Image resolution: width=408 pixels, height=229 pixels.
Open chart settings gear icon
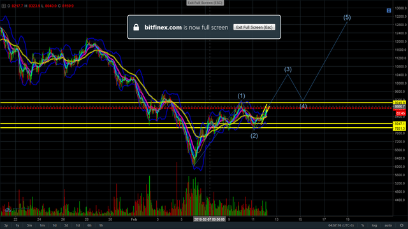(402, 225)
